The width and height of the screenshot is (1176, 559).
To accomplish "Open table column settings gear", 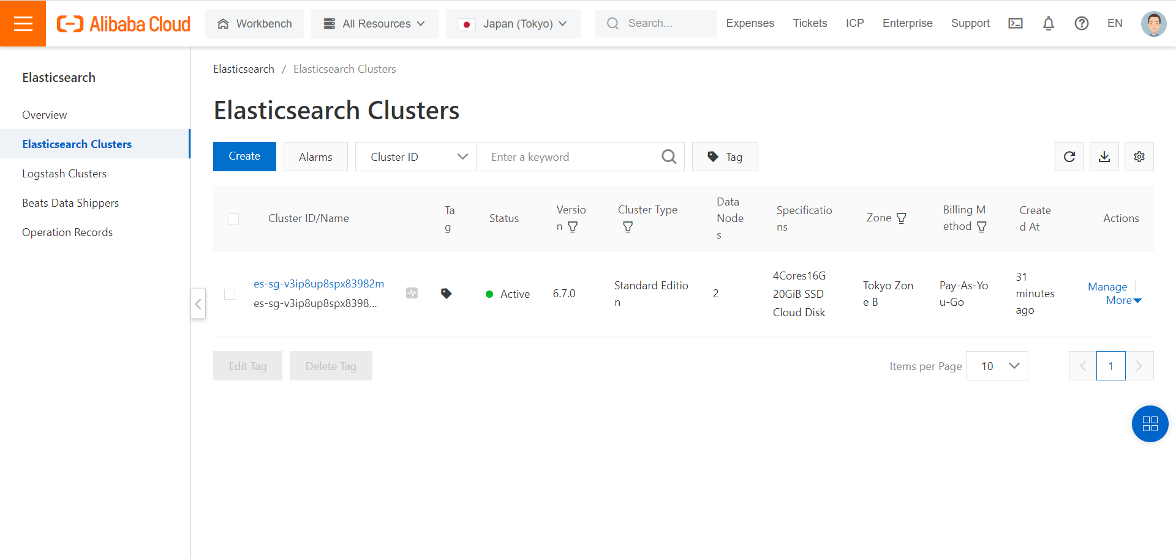I will (x=1139, y=157).
